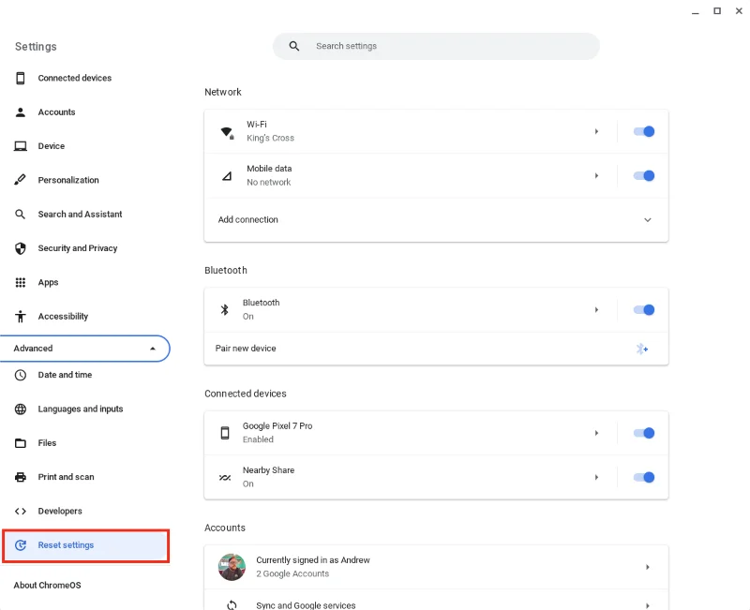Screen dimensions: 750x610
Task: Click the Nearby Share icon
Action: pyautogui.click(x=225, y=477)
